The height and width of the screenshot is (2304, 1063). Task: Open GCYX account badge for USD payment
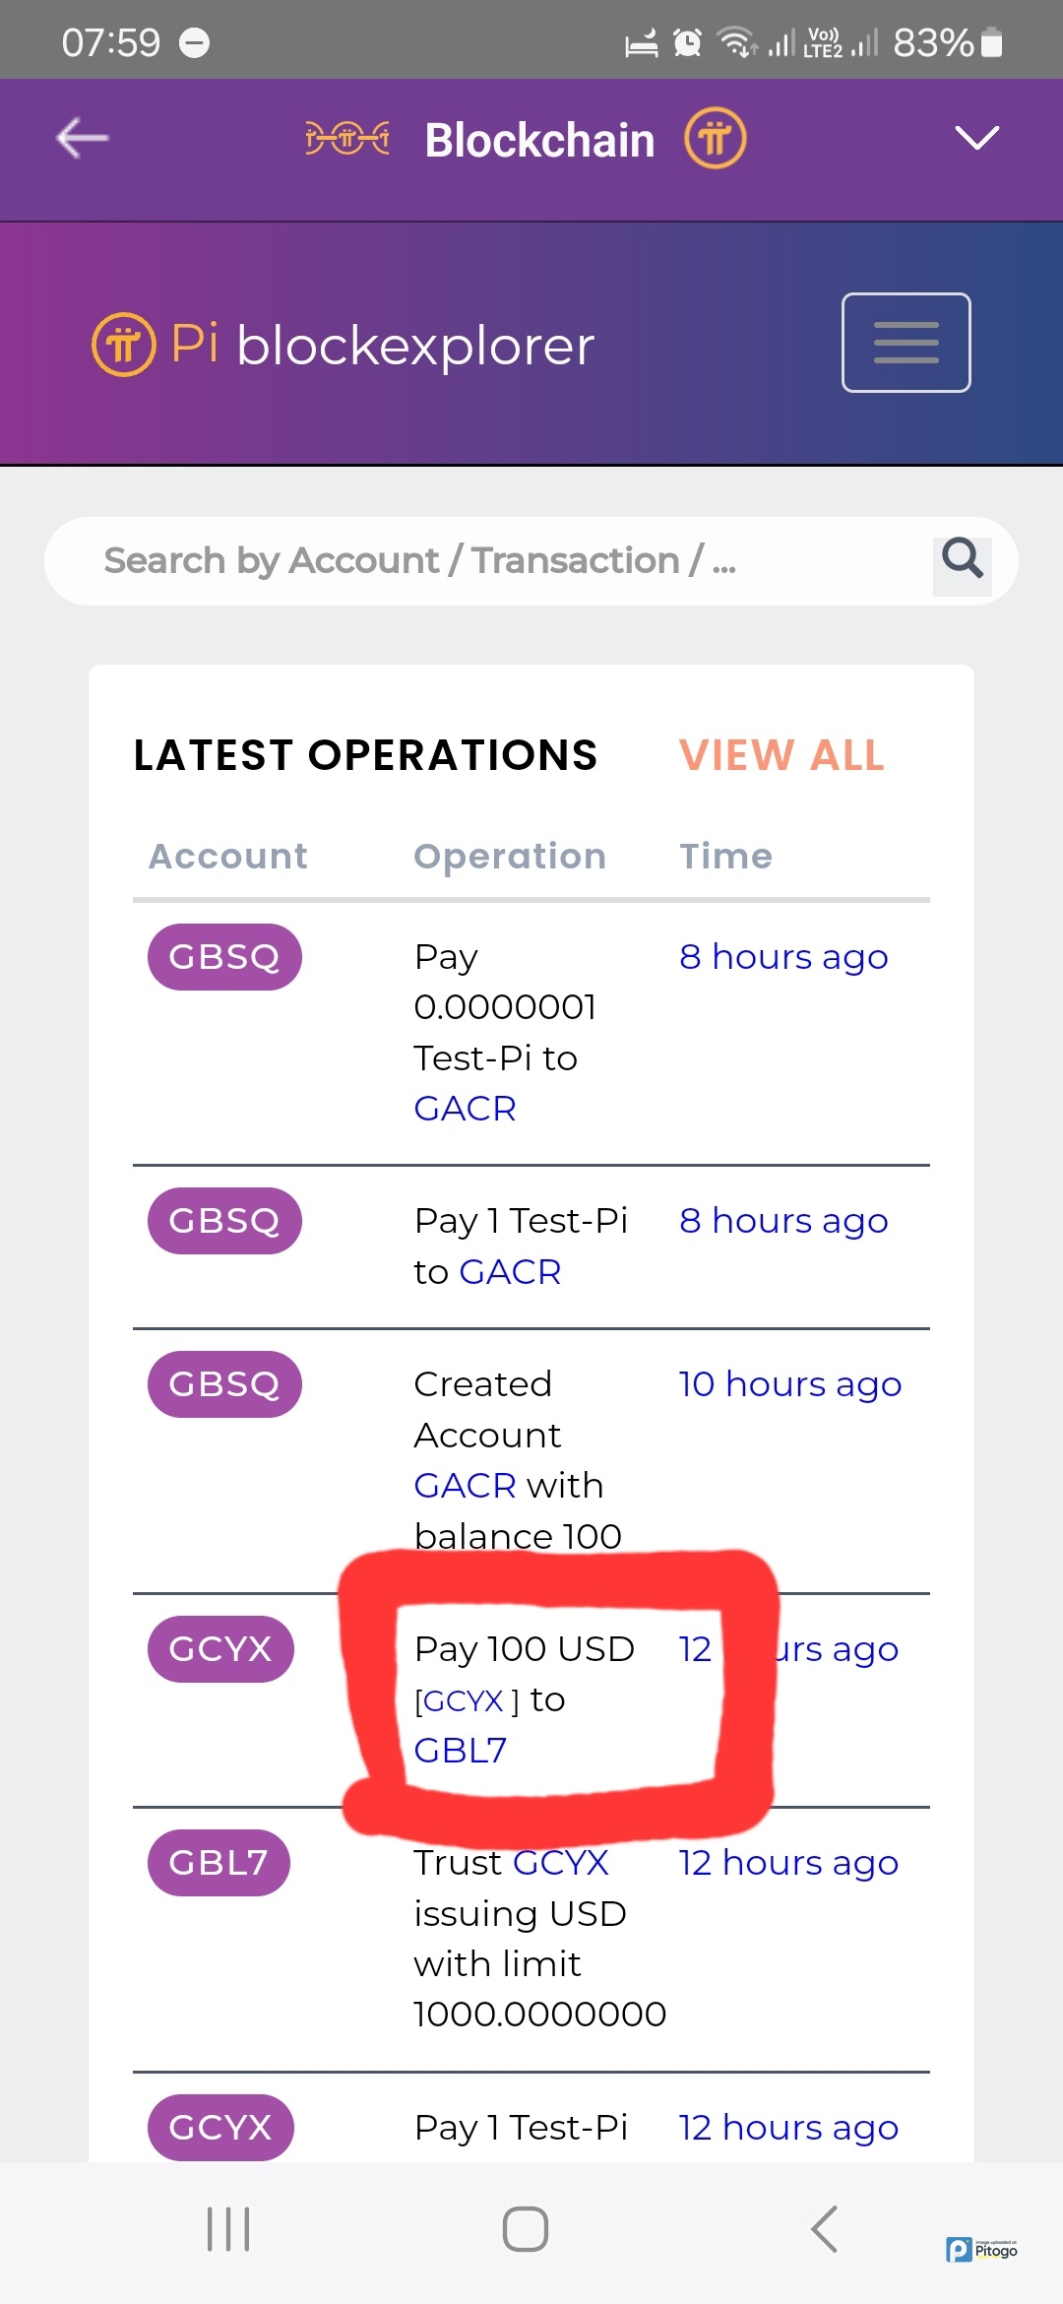(220, 1649)
